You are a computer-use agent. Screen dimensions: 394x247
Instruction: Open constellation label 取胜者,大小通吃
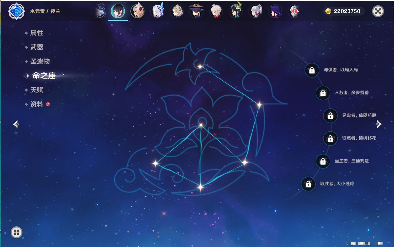pos(337,184)
